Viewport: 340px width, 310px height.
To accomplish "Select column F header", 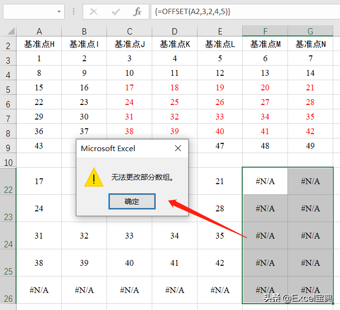I will (265, 32).
